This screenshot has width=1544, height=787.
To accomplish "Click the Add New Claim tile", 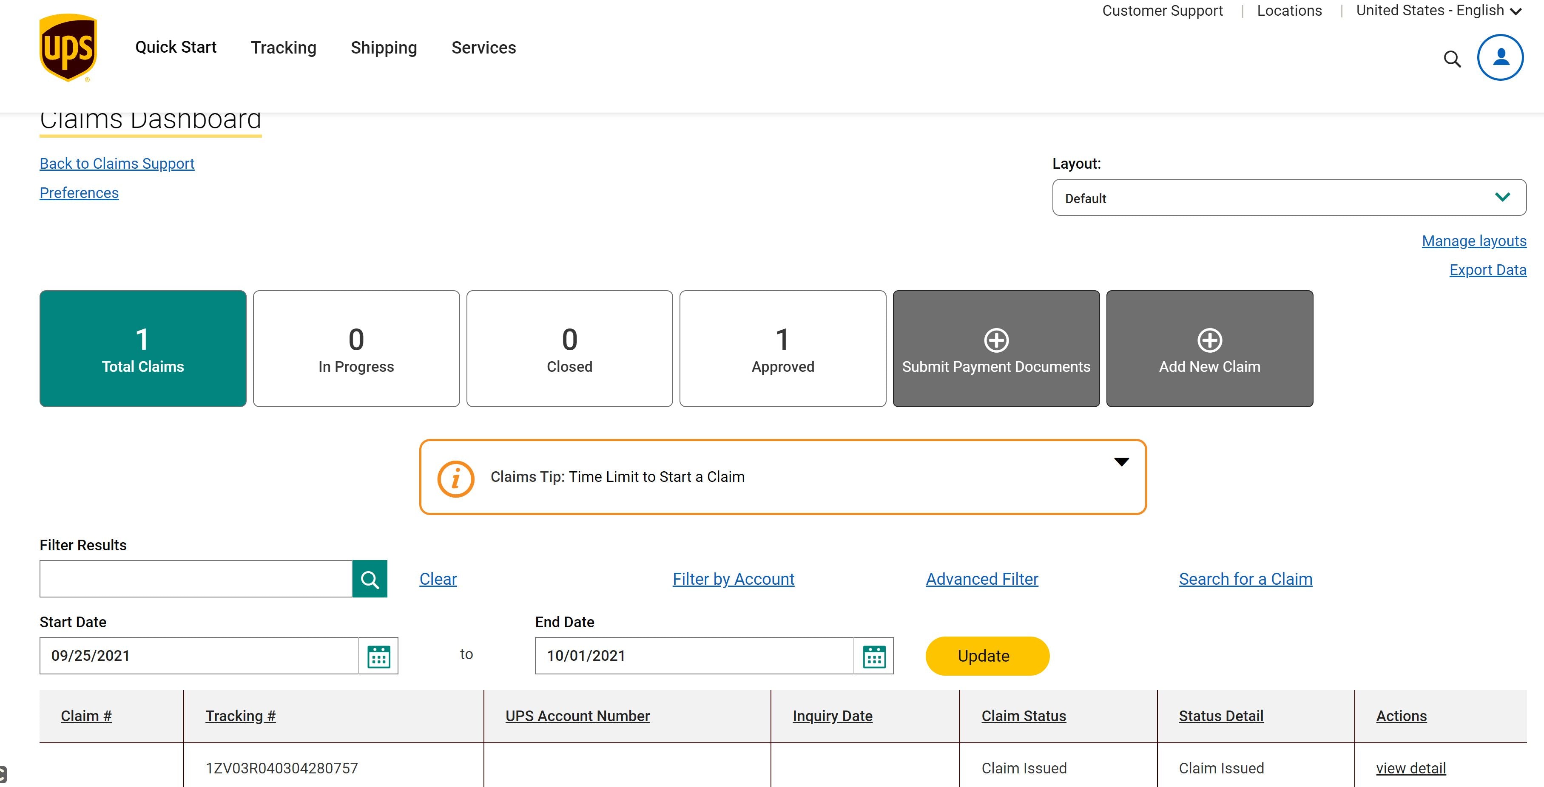I will click(1209, 348).
